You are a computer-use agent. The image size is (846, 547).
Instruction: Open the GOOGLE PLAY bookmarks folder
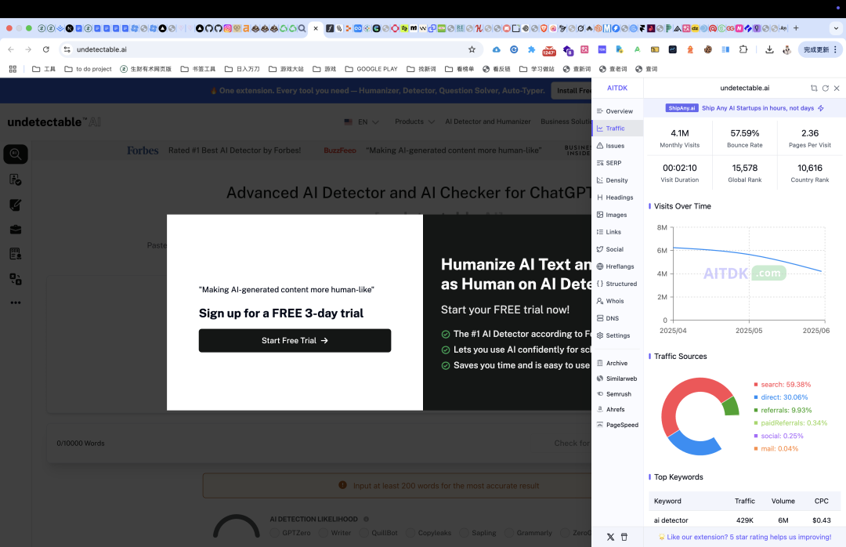[371, 69]
